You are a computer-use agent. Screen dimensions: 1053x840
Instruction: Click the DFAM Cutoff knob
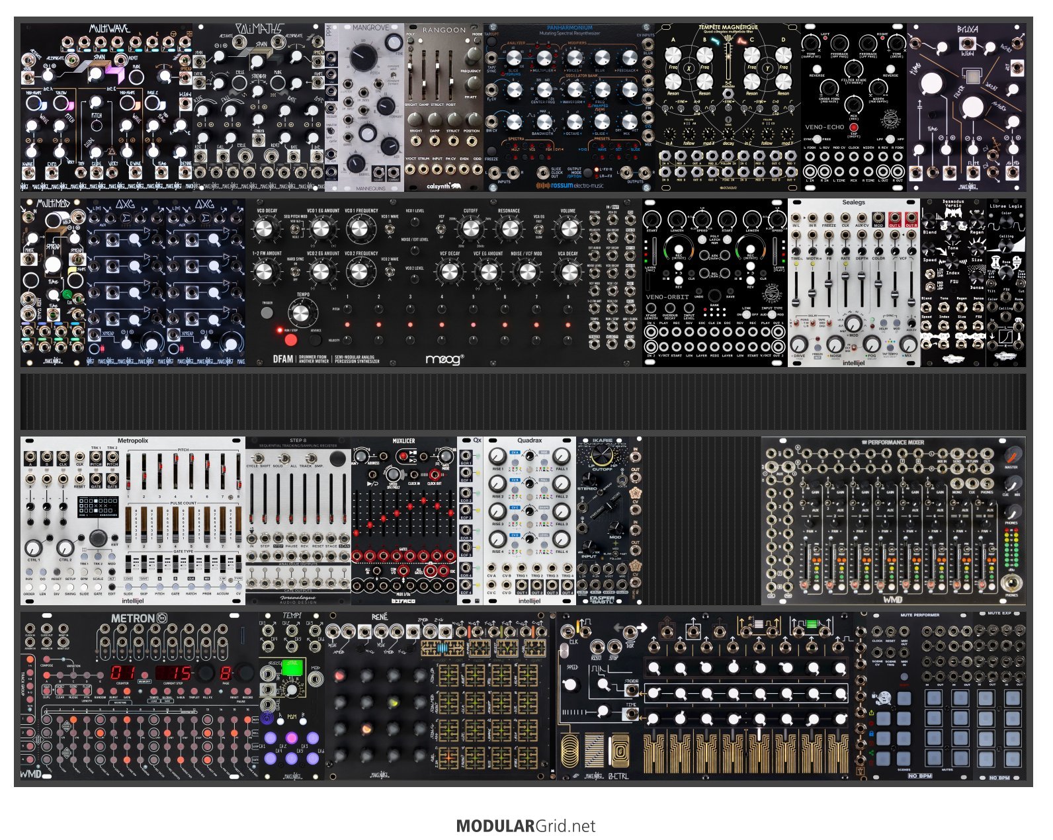[x=470, y=229]
